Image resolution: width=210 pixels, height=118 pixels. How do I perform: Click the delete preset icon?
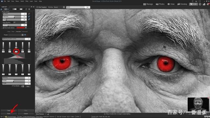tap(28, 35)
